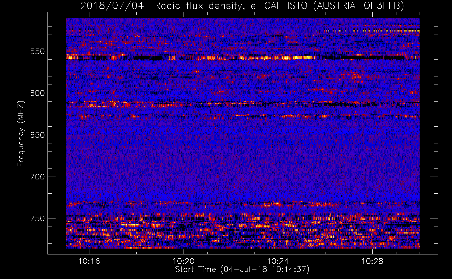452x279 pixels.
Task: Click the 'Start Time (04-Jul-18 10:14:37)' label
Action: (x=242, y=270)
